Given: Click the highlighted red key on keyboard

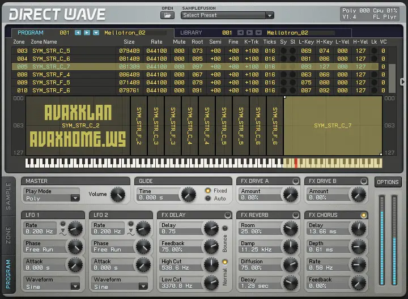Looking at the screenshot, I should 296,163.
